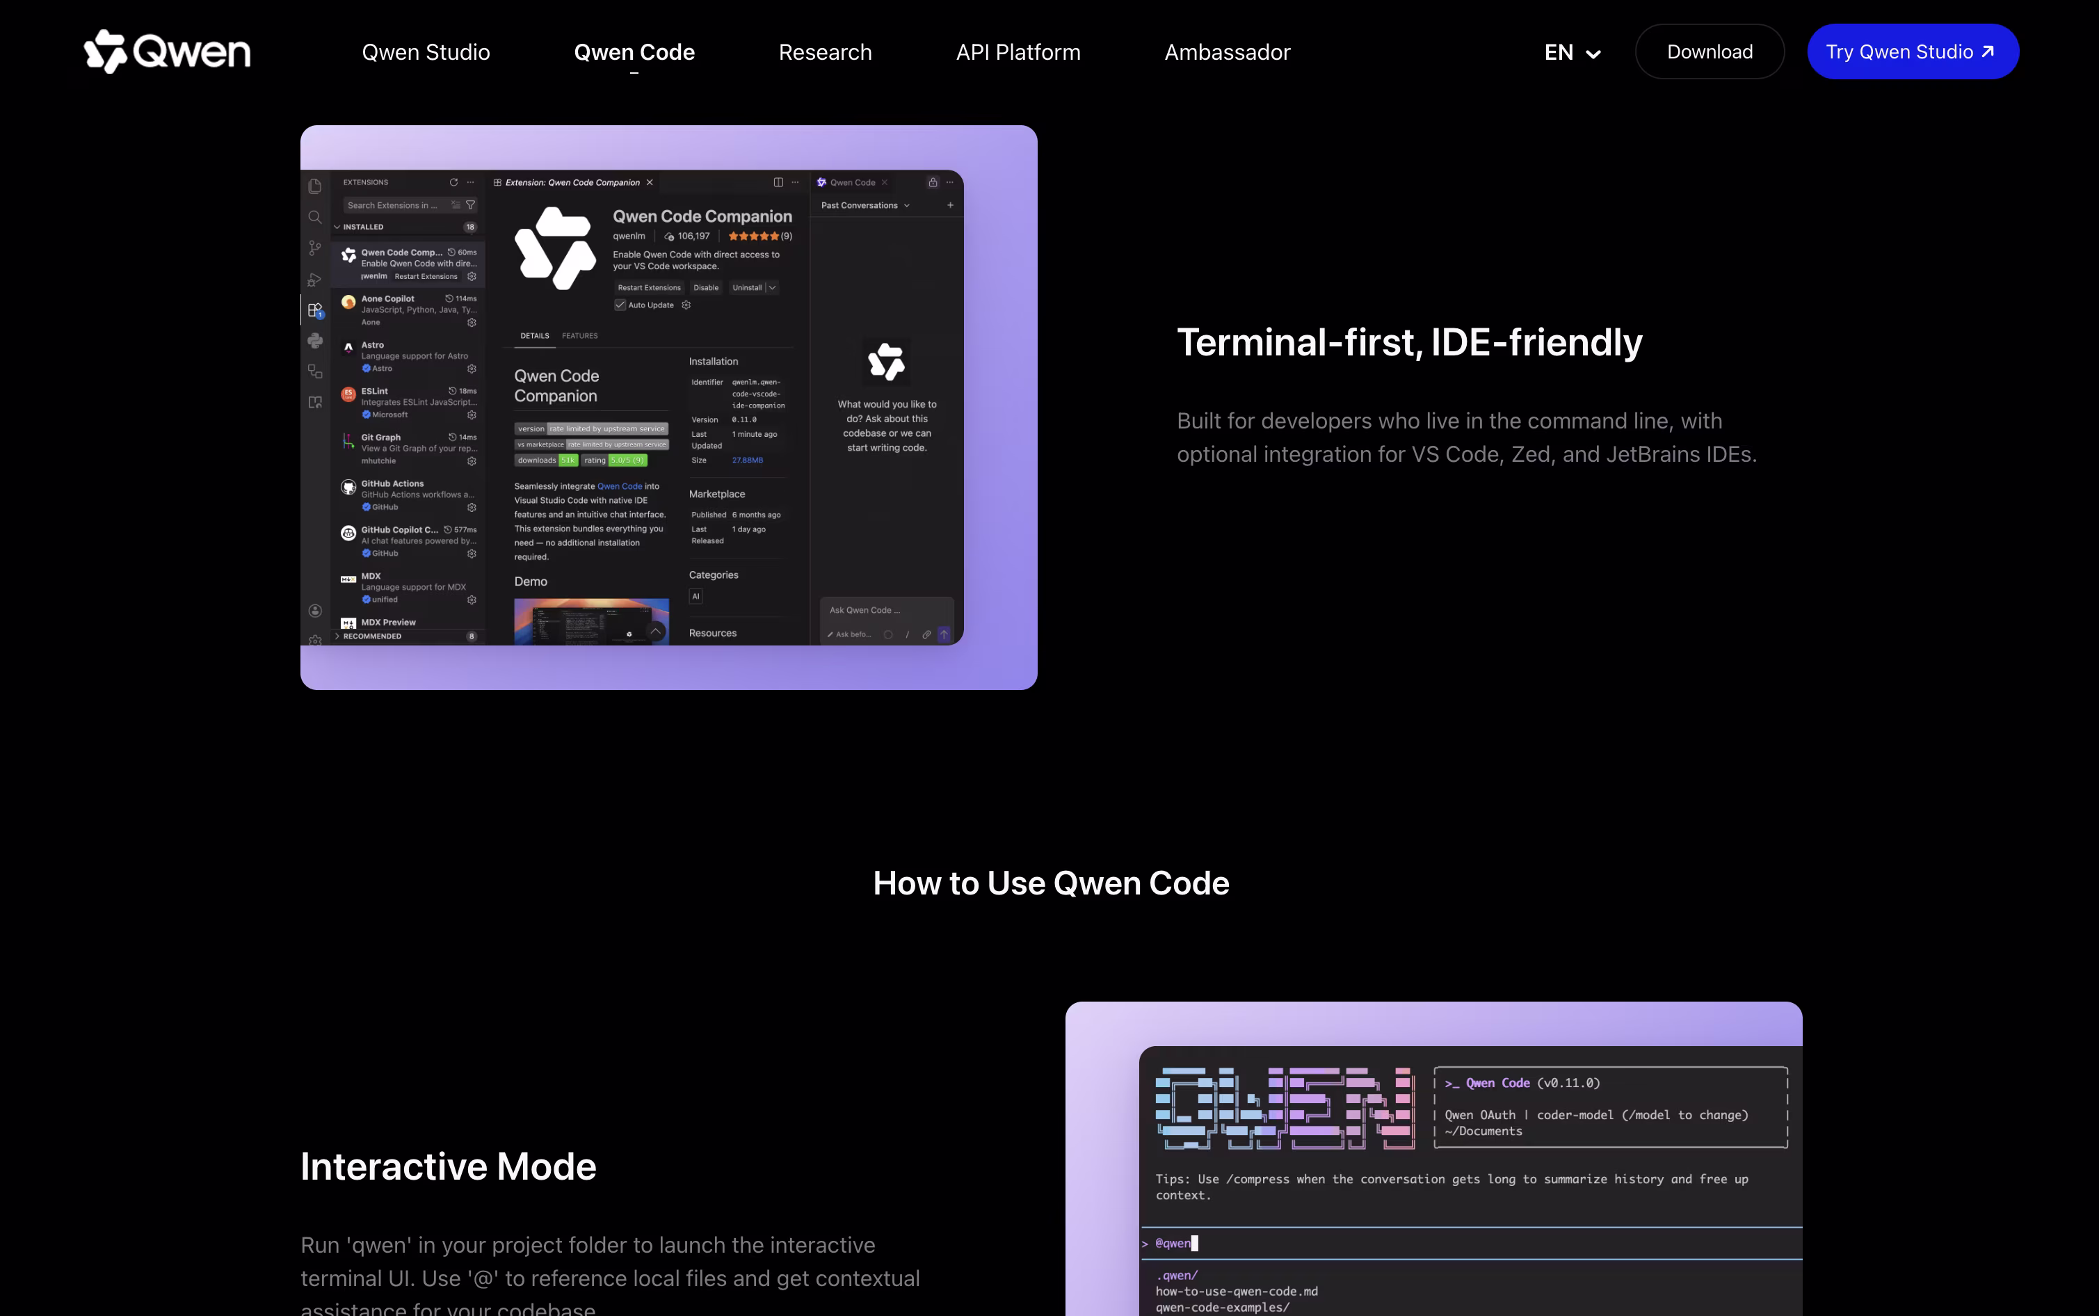The image size is (2099, 1316).
Task: Start a new conversation with the plus icon
Action: point(950,205)
